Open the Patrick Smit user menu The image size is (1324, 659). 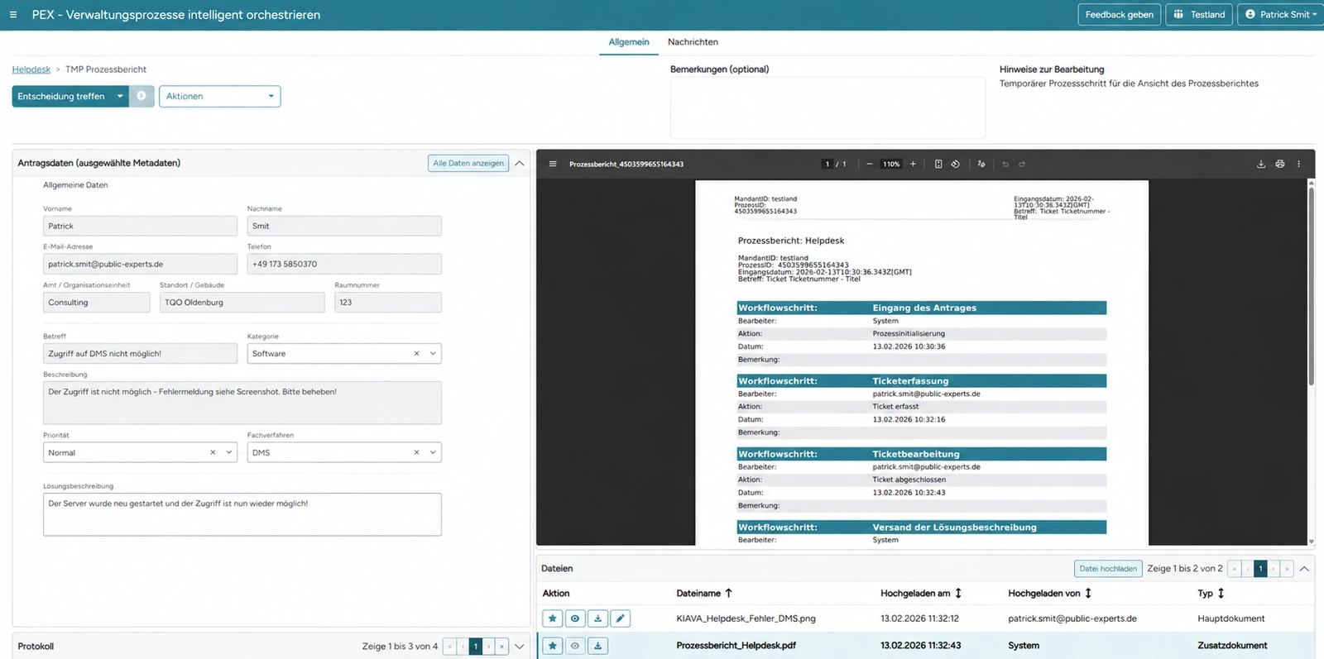click(x=1280, y=14)
